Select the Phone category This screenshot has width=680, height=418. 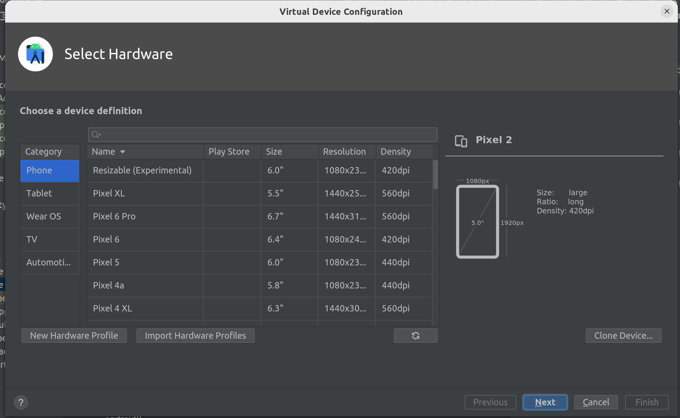pos(50,170)
